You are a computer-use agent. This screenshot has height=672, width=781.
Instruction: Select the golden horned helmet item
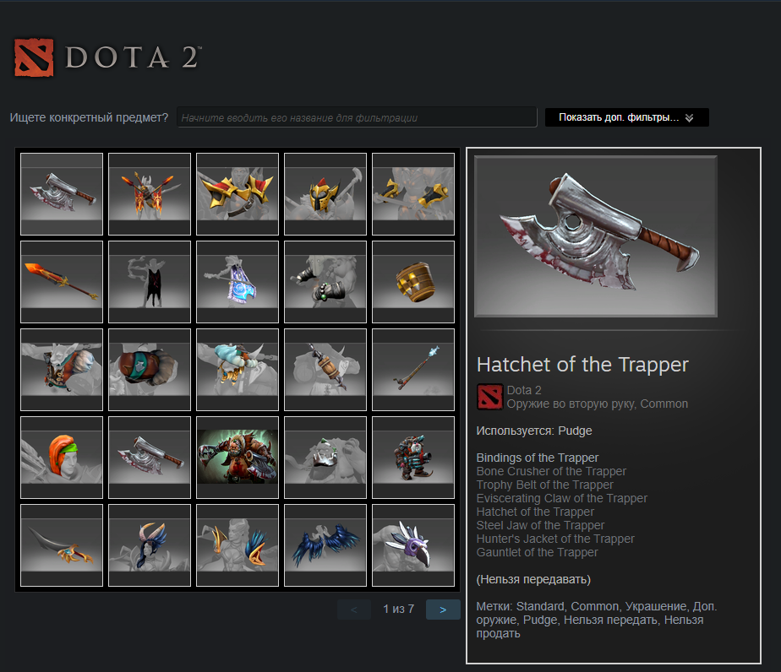[325, 194]
